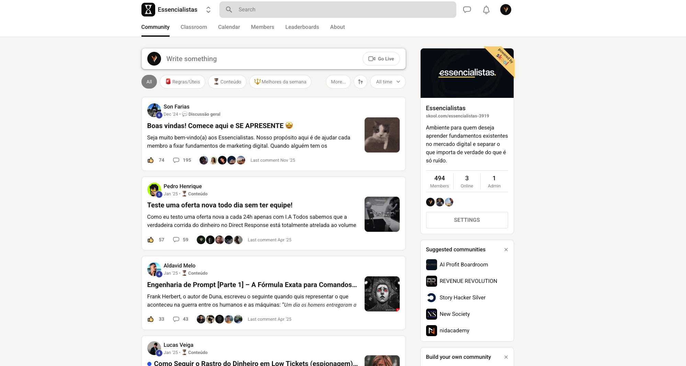Switch to the Calendar tab
Screen dimensions: 686x366
tap(229, 27)
